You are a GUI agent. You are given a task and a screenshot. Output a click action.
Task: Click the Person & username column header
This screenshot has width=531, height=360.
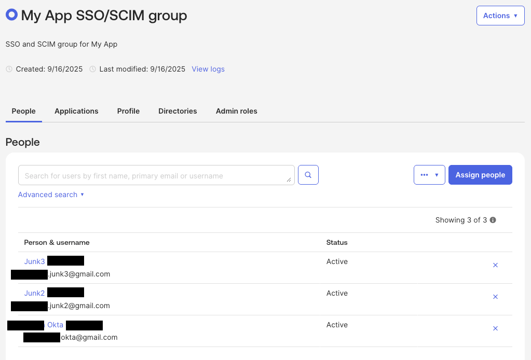(57, 242)
